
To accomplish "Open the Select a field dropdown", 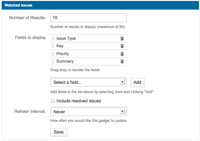I will click(x=89, y=82).
